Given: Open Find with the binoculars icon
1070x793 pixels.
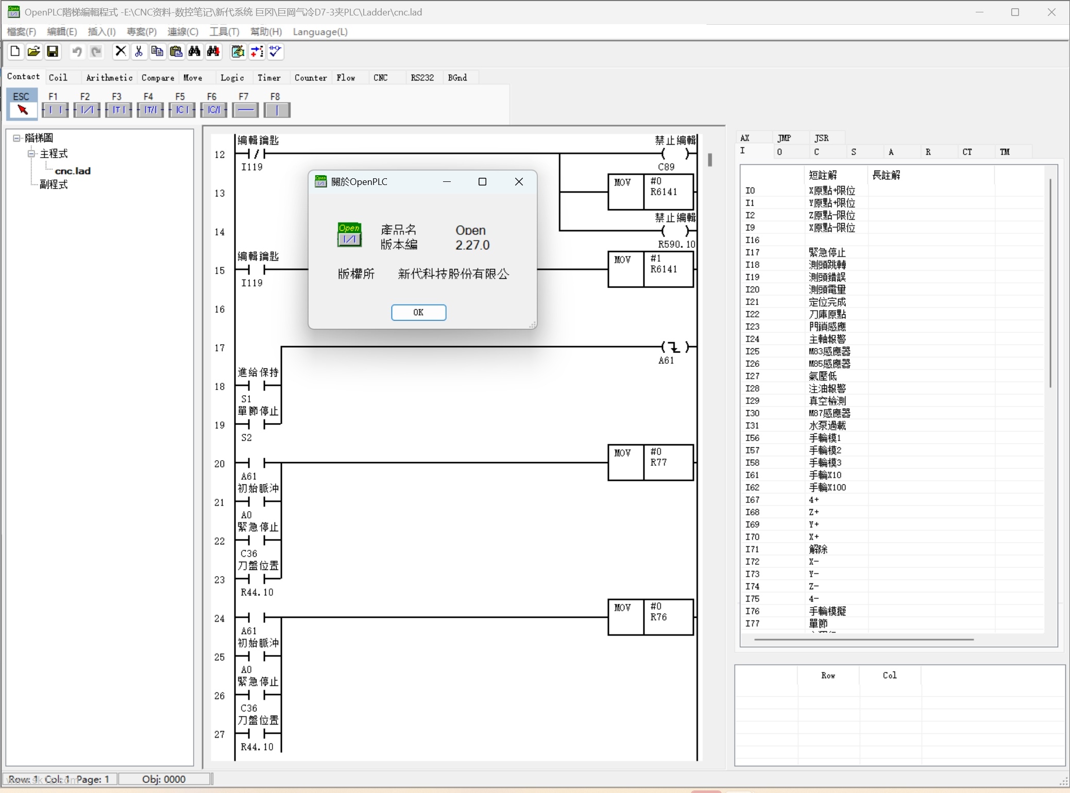Looking at the screenshot, I should pos(195,52).
